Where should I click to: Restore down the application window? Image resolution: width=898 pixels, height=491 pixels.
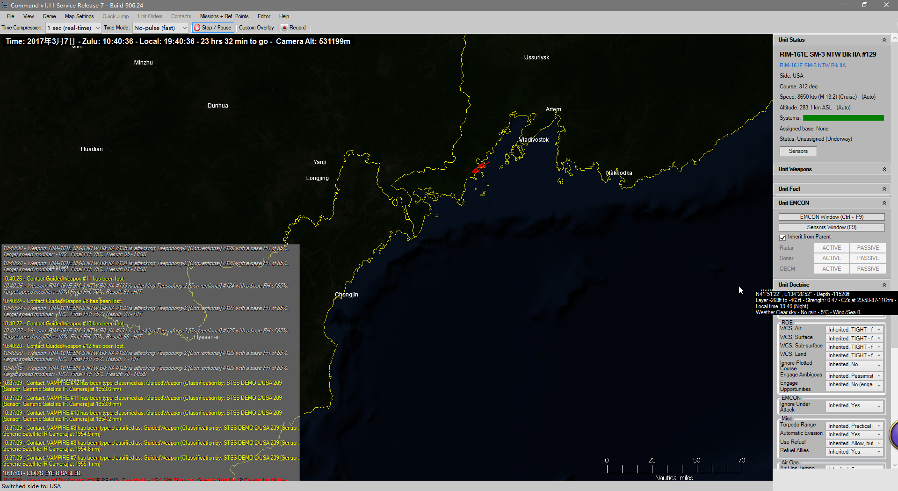click(864, 5)
